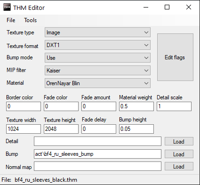Open the MIP filter dropdown showing Kaiser
The image size is (200, 185).
click(97, 71)
